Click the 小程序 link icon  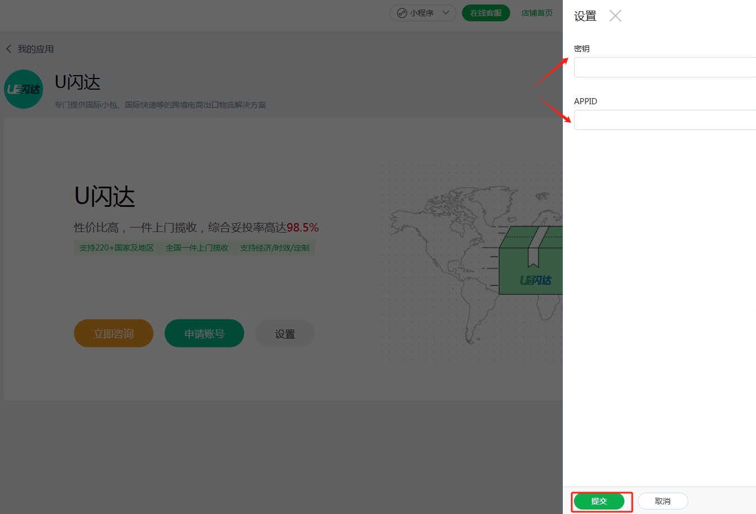click(402, 13)
